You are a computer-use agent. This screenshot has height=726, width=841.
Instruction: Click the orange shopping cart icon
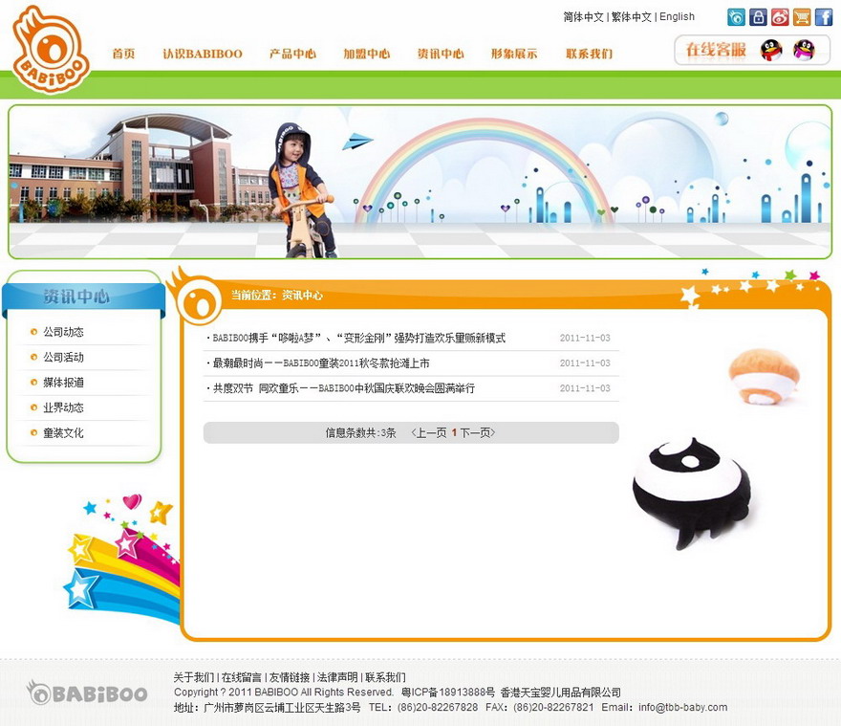802,17
